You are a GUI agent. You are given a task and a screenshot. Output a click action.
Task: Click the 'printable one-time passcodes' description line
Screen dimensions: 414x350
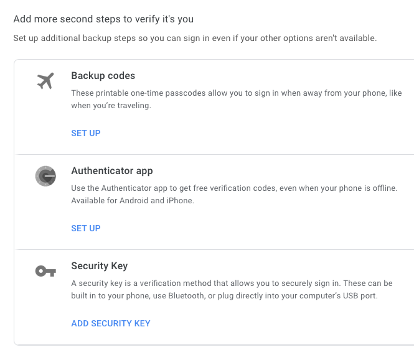tap(237, 93)
